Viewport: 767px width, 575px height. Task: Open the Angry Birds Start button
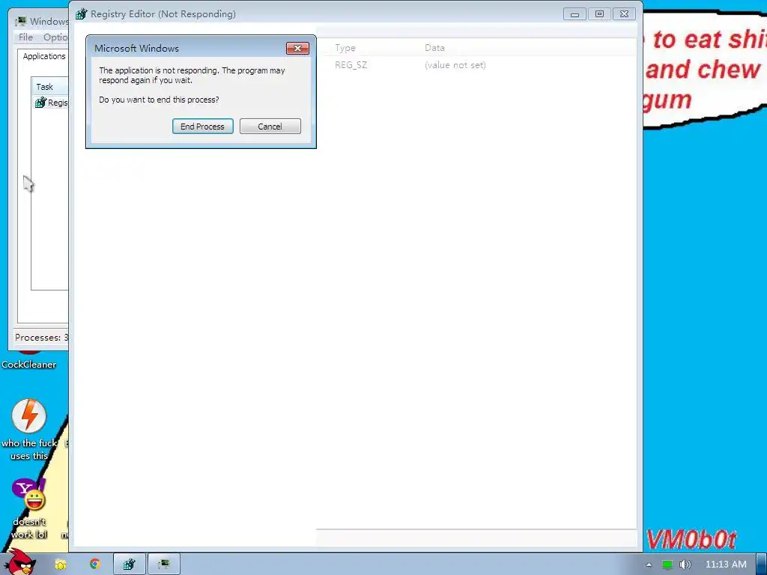(19, 563)
